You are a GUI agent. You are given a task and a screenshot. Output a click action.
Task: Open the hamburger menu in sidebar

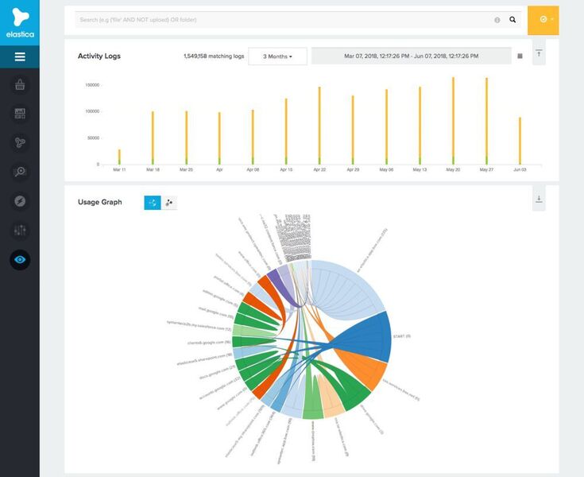pos(20,56)
